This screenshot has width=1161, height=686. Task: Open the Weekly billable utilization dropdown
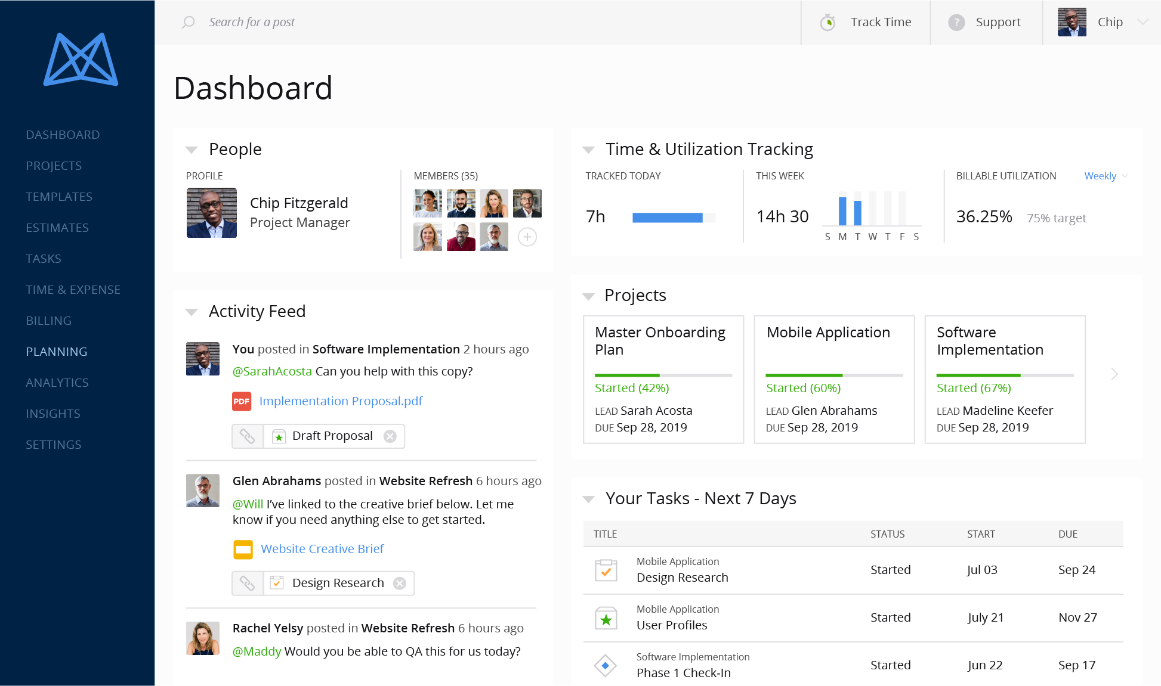[1101, 176]
